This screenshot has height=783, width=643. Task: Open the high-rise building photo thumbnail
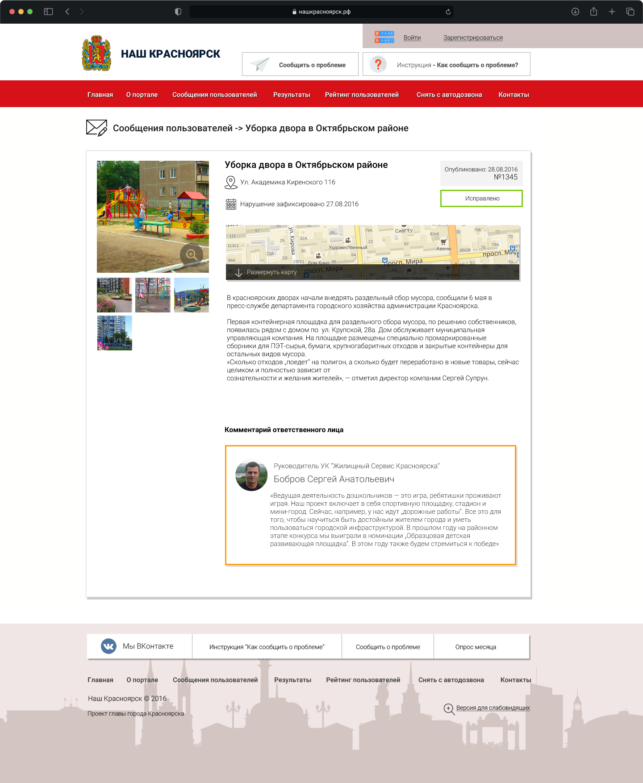click(x=115, y=333)
